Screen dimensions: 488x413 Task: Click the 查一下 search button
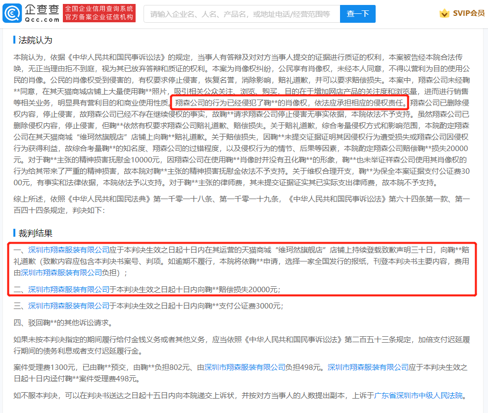tap(358, 14)
